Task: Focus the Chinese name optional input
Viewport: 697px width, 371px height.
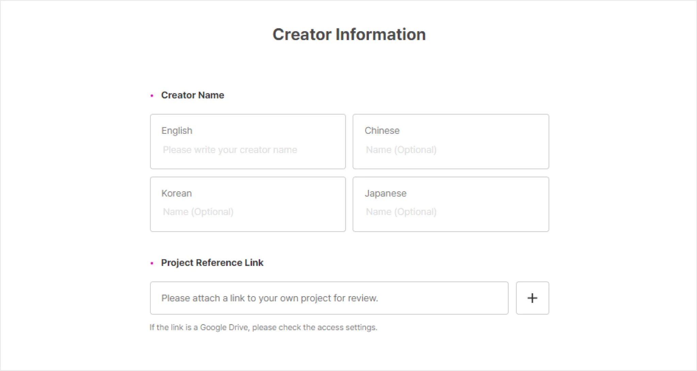Action: (x=401, y=150)
